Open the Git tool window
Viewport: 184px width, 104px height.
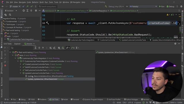[7, 99]
